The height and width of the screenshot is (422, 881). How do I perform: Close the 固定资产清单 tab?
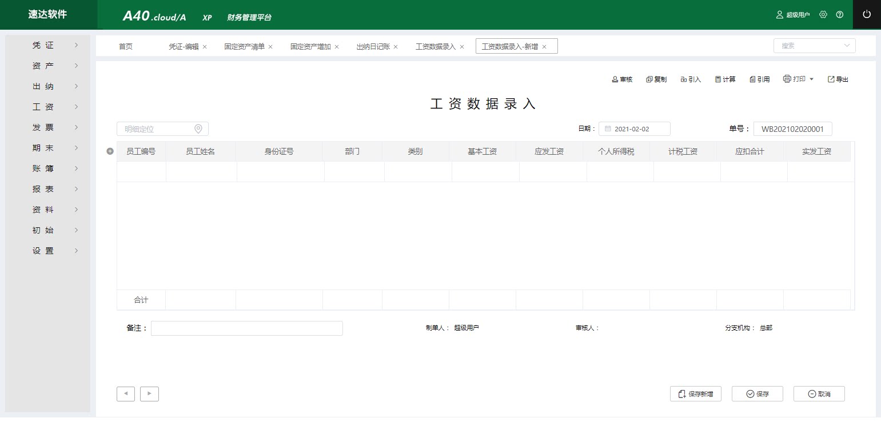click(x=270, y=47)
